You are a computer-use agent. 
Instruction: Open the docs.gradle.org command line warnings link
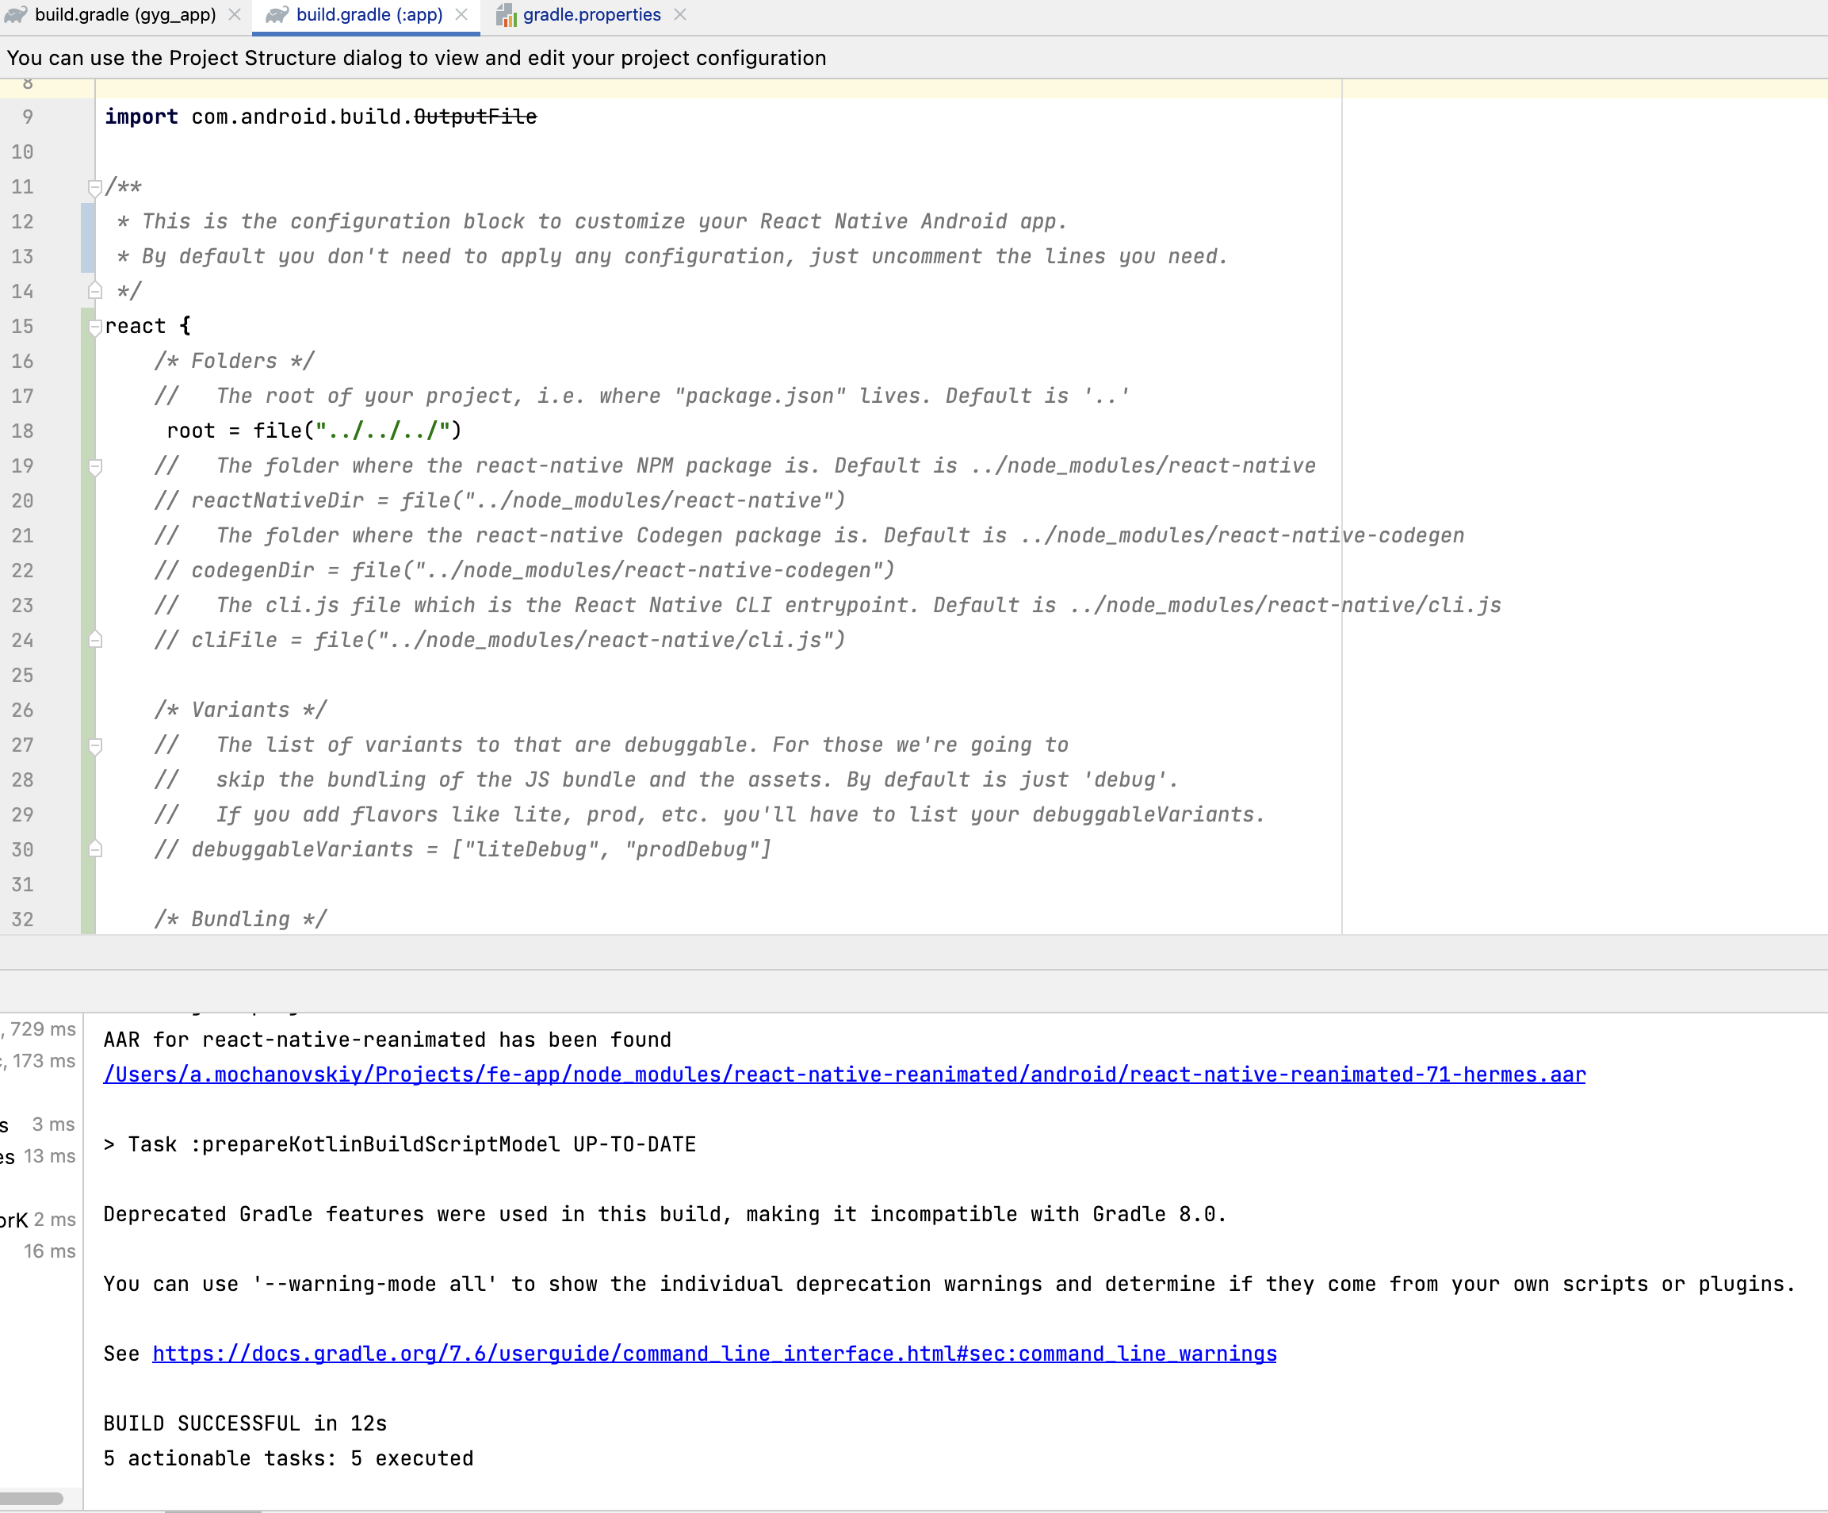point(713,1354)
